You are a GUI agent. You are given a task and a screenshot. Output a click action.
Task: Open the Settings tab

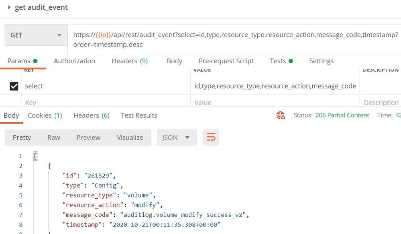click(321, 61)
